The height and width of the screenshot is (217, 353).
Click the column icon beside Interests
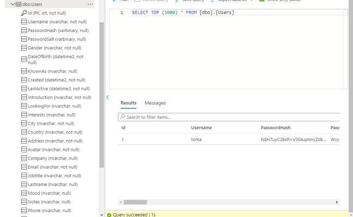pos(24,114)
